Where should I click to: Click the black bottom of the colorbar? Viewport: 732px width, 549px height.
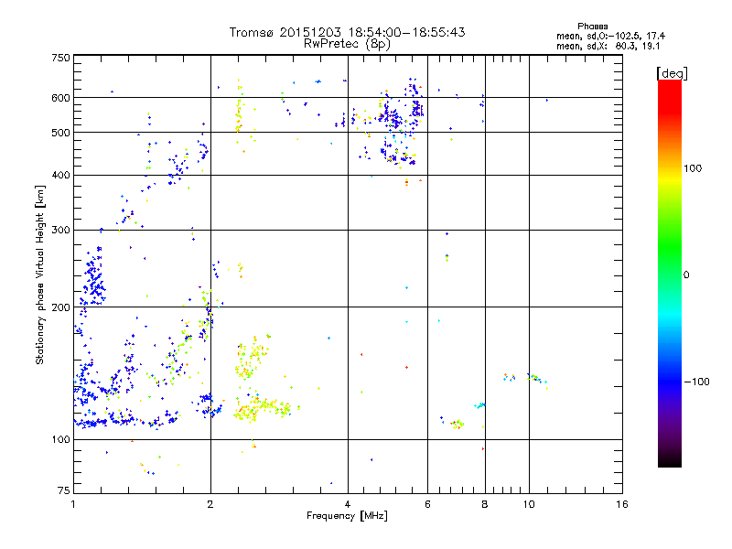(x=670, y=460)
